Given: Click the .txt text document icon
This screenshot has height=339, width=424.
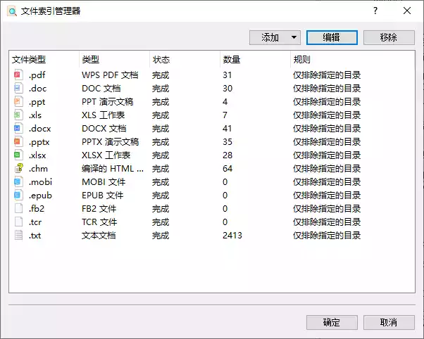Looking at the screenshot, I should 19,236.
